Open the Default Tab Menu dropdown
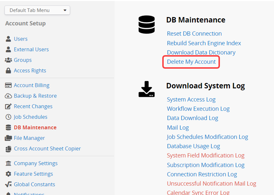Viewport: 274px width, 195px height. (37, 10)
